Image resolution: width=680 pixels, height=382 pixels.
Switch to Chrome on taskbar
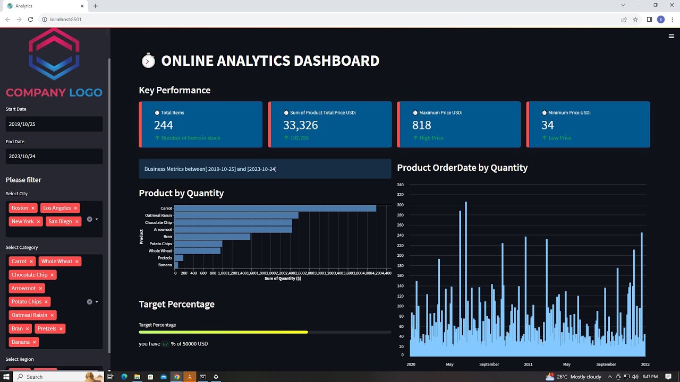[177, 377]
